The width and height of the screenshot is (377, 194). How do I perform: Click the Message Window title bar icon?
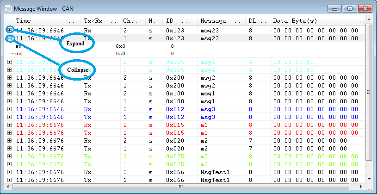coord(8,9)
